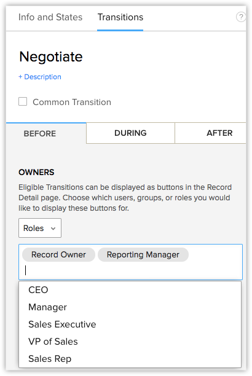Enable the Common Transition checkbox
Viewport: 252px width, 376px height.
23,101
